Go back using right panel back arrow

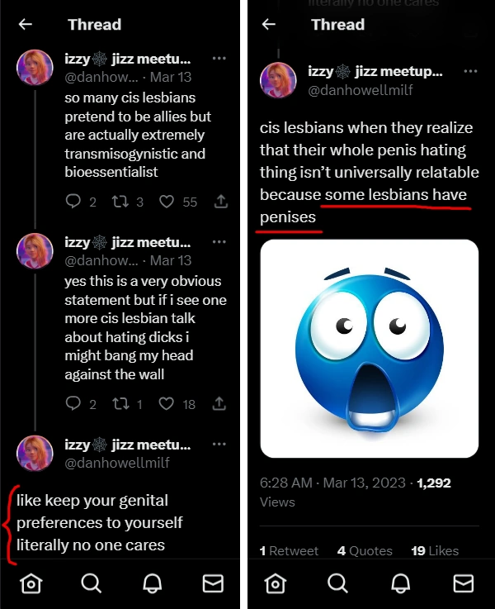[268, 25]
